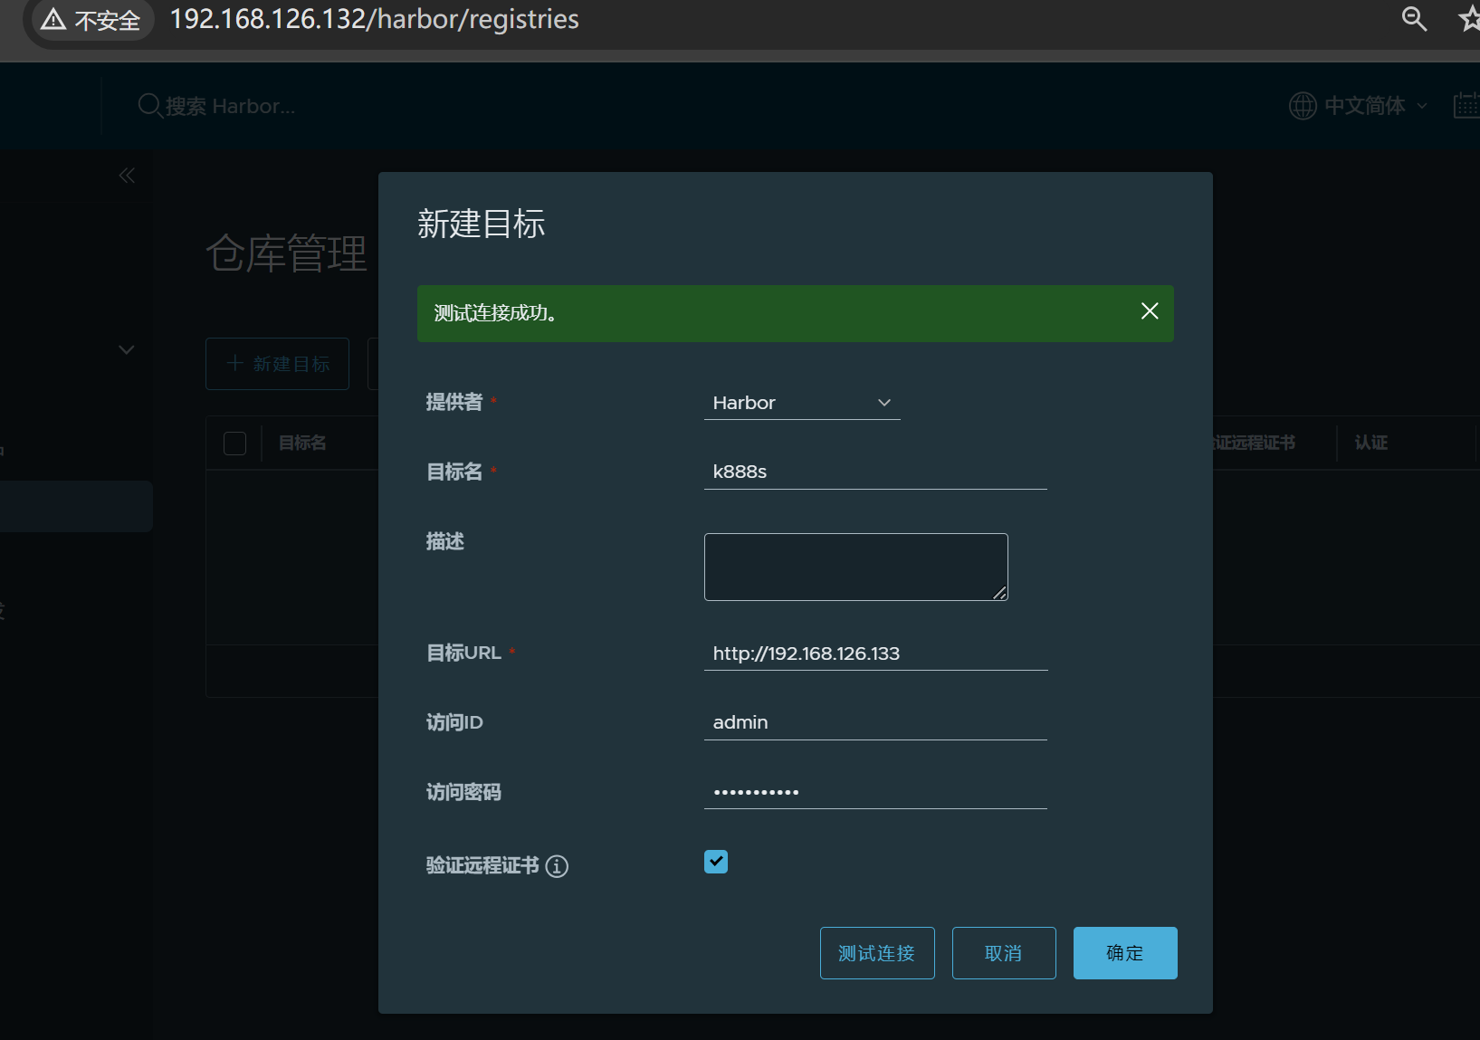The height and width of the screenshot is (1040, 1480).
Task: Click the 目标名 input field
Action: pos(874,472)
